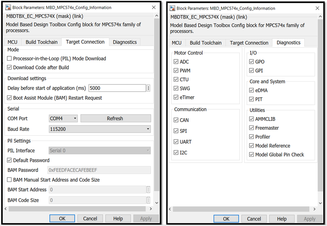Click OK in the Diagnostics dialog
The height and width of the screenshot is (226, 327).
[x=226, y=219]
